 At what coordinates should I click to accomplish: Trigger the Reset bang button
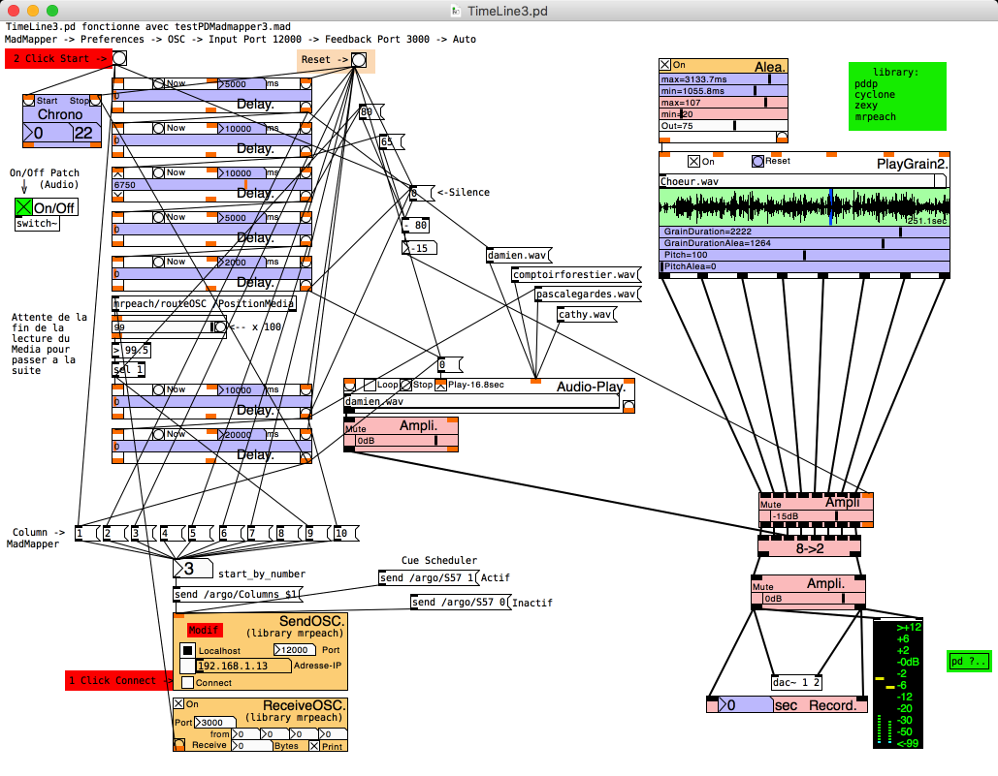pyautogui.click(x=359, y=60)
